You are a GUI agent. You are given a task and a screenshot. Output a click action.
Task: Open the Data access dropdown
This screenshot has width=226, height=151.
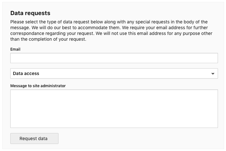click(x=114, y=73)
